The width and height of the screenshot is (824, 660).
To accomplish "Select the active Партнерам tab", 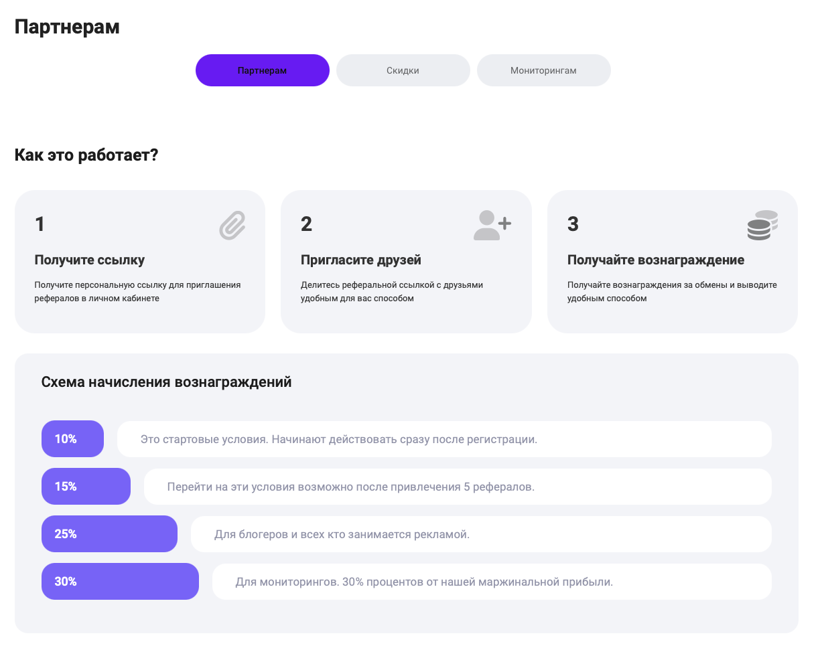I will (262, 70).
